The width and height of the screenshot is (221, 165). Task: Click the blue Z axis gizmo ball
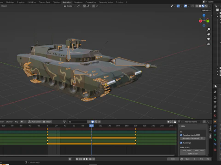point(204,15)
